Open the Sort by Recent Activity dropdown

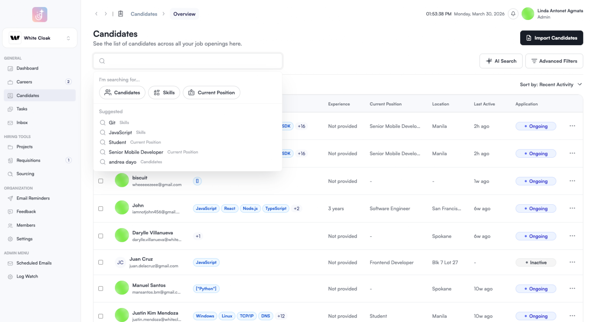(x=551, y=85)
